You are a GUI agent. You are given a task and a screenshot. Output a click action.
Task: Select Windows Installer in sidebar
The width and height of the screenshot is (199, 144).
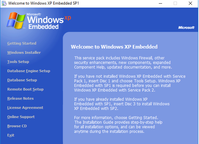24,52
